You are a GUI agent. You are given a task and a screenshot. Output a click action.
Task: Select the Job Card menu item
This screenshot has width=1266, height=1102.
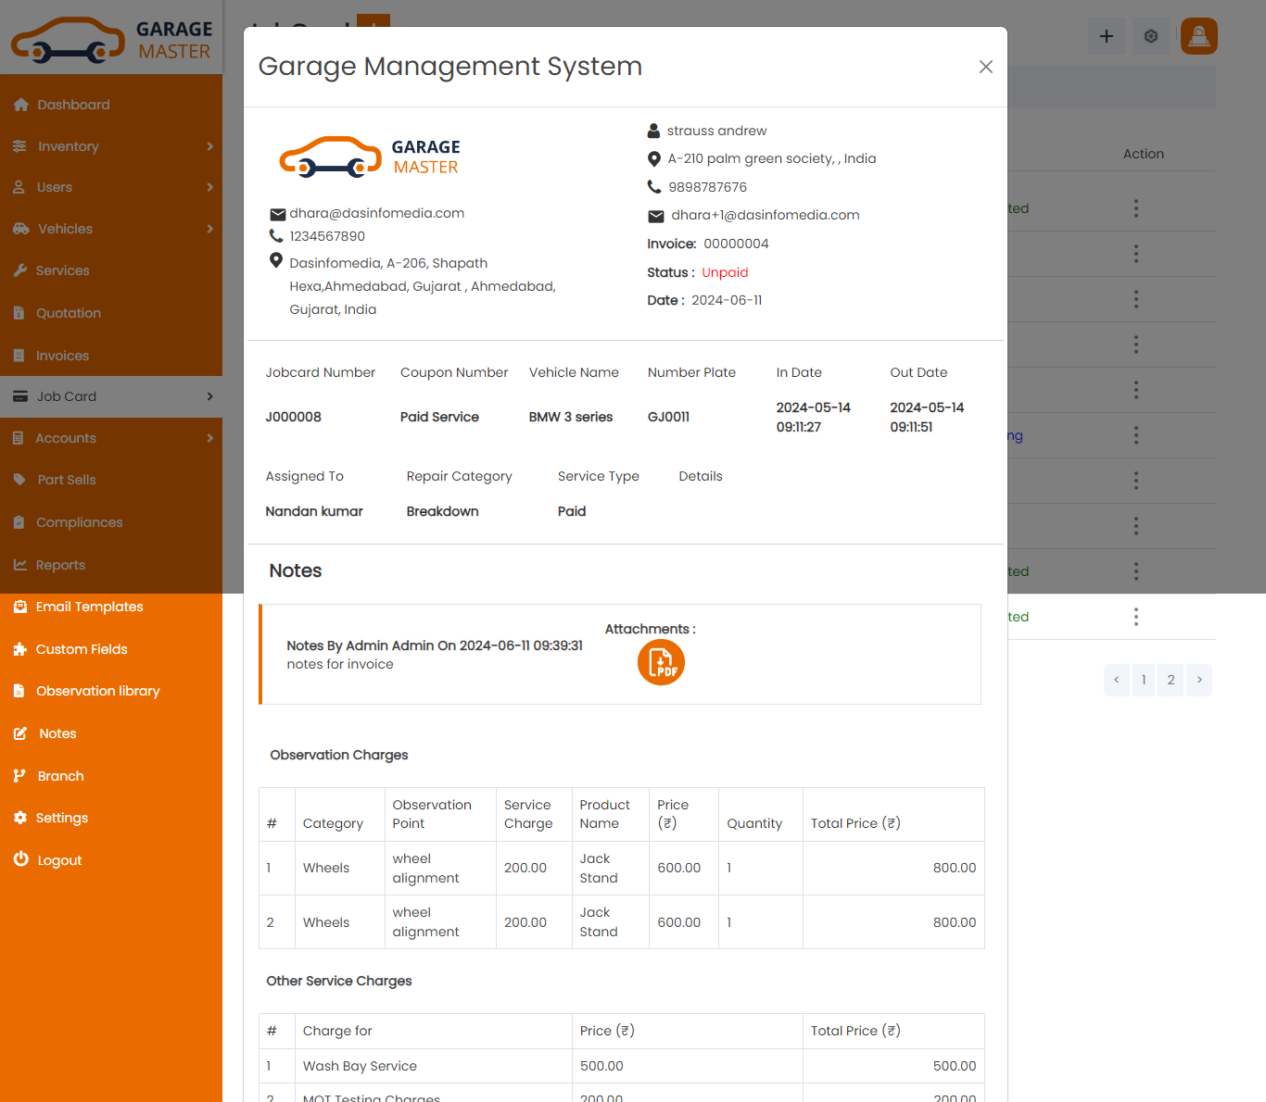(x=68, y=396)
